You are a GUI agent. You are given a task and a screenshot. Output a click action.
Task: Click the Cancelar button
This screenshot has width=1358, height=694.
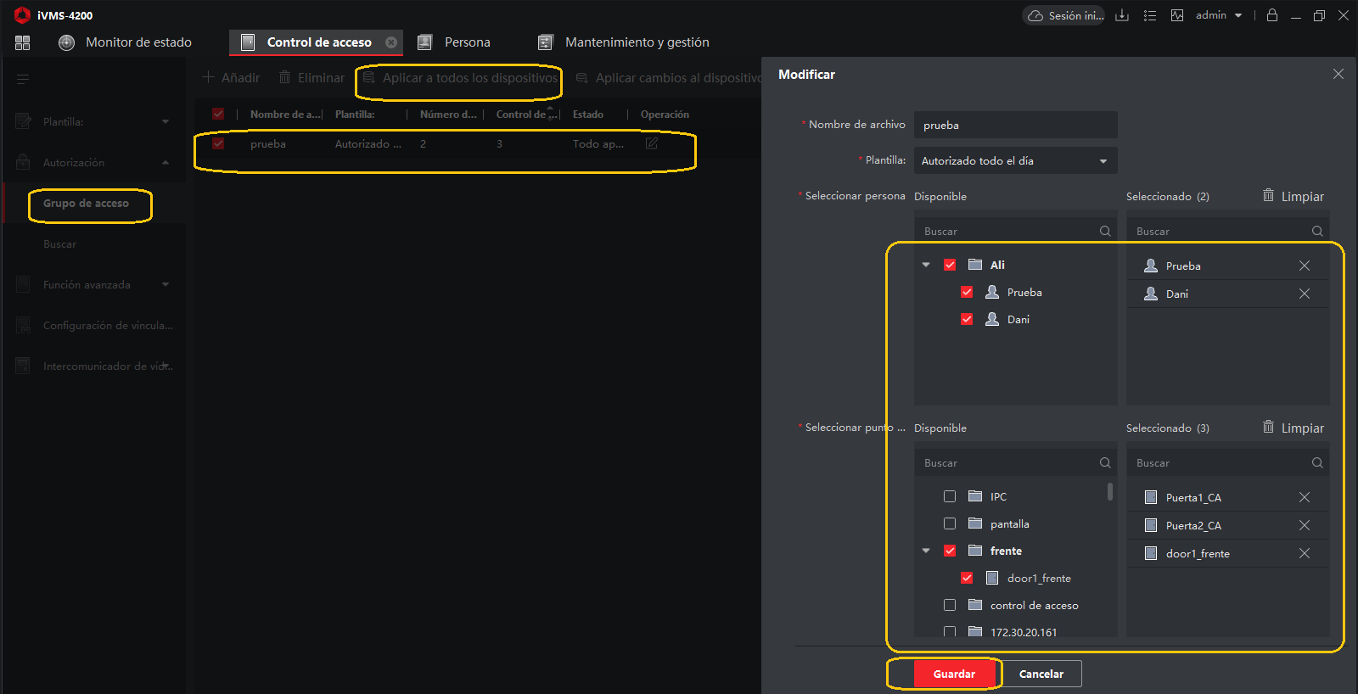[1041, 674]
